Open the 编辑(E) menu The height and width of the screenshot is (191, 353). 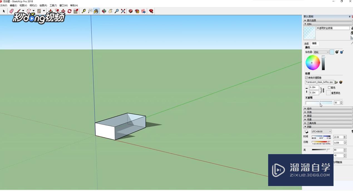13,6
